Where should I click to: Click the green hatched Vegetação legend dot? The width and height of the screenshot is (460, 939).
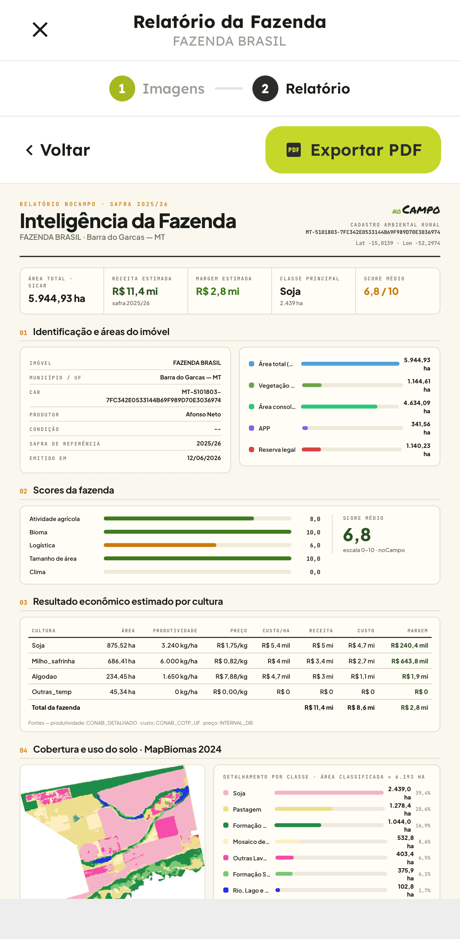coord(252,385)
